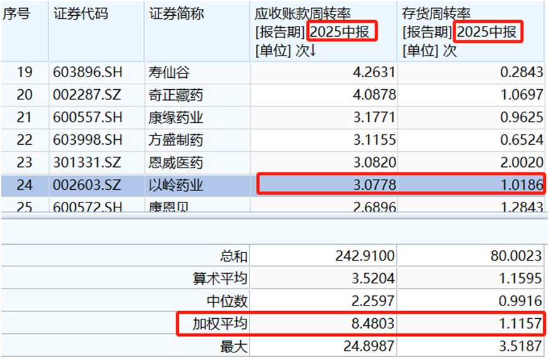The image size is (549, 358).
Task: Click the 1.0186 inventory turnover cell
Action: 471,185
